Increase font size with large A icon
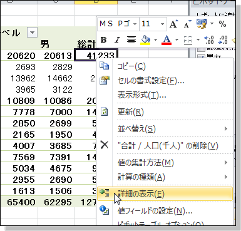 [173, 24]
